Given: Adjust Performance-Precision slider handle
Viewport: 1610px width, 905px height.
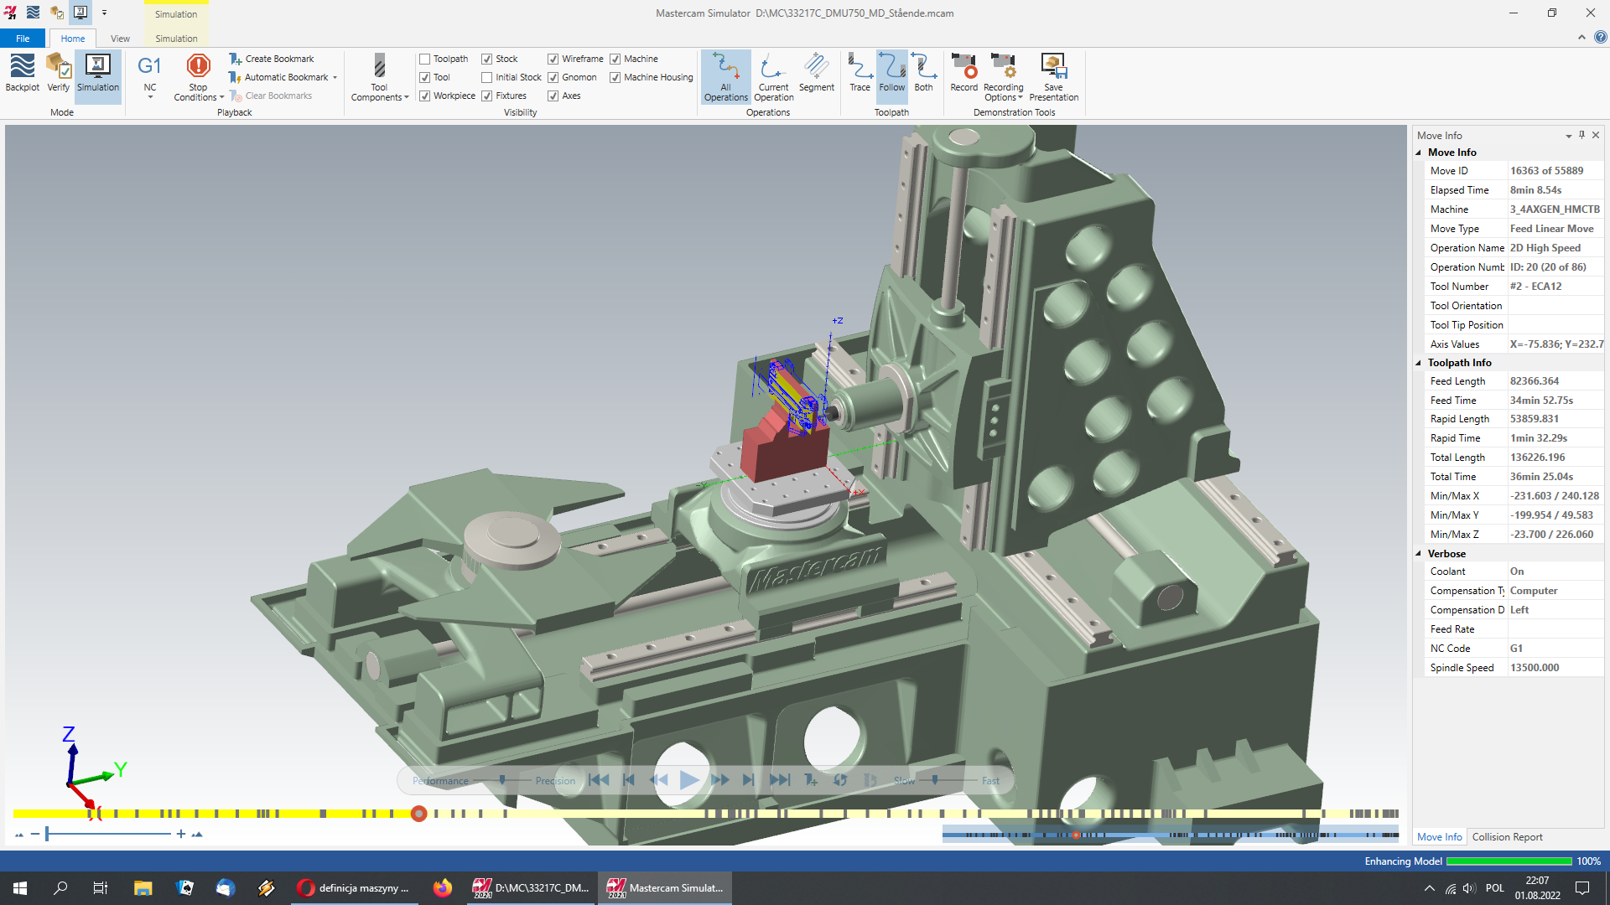Looking at the screenshot, I should 502,780.
